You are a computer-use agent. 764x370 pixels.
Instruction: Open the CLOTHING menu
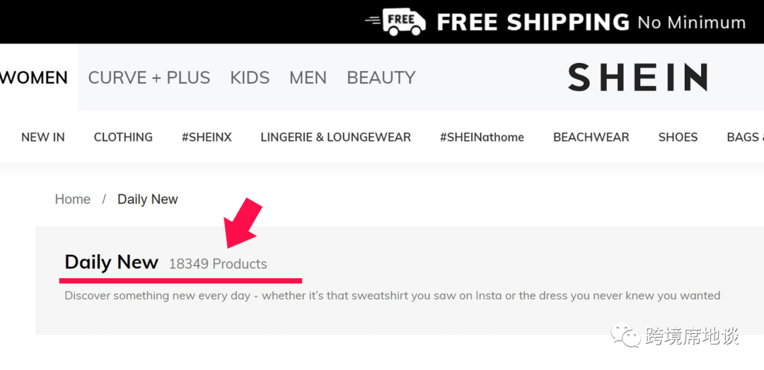click(x=123, y=138)
